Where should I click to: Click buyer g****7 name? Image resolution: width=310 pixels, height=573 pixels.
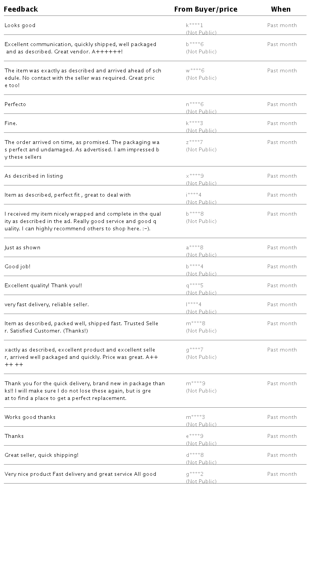click(195, 350)
